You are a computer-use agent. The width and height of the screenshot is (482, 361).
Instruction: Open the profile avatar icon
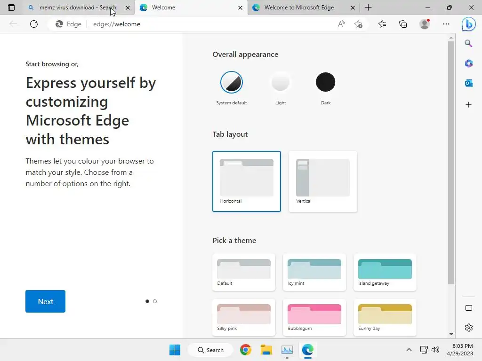[425, 24]
